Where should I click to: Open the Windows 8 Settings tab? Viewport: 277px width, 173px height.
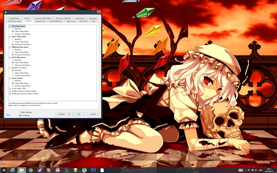[63, 18]
